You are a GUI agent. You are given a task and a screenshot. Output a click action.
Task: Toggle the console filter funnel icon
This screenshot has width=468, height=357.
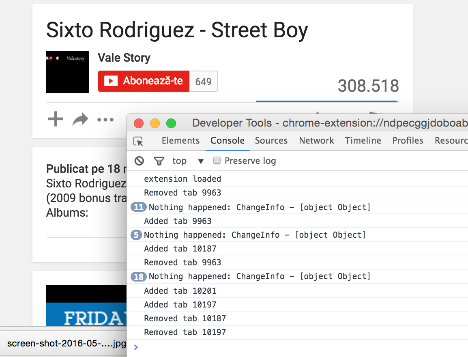click(x=159, y=161)
